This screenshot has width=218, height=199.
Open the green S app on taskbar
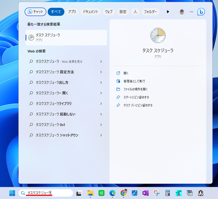pos(102,193)
